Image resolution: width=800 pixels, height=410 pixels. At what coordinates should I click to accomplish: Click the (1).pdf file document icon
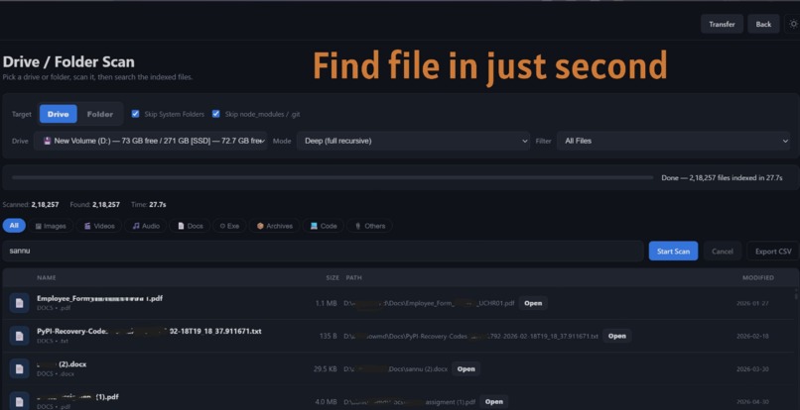(20, 400)
